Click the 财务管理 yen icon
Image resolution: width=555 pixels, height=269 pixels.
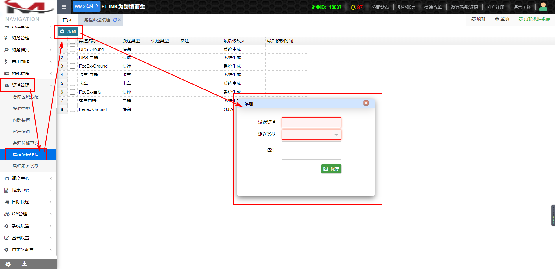click(6, 38)
